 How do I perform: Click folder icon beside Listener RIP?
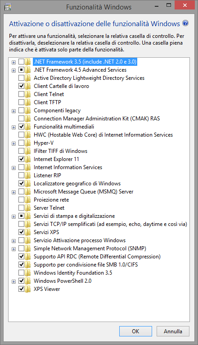click(x=27, y=175)
